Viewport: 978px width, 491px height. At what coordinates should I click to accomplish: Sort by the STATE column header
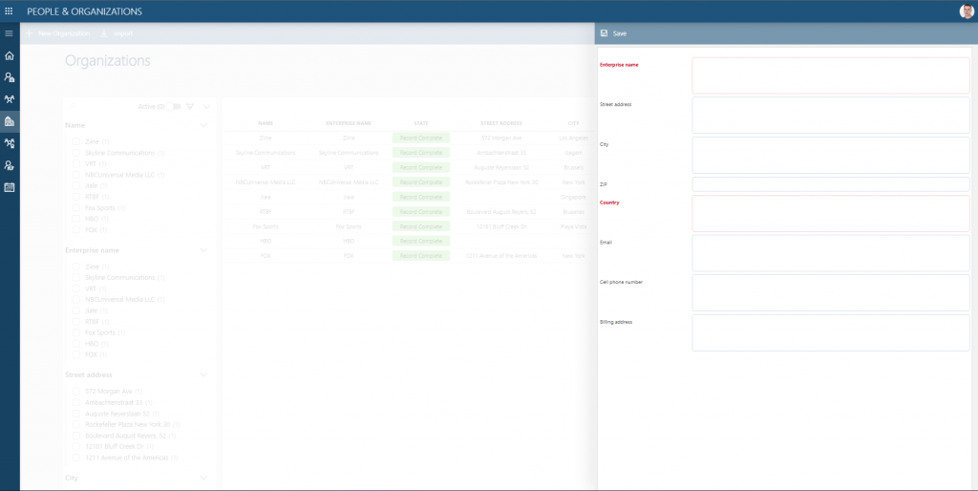421,123
